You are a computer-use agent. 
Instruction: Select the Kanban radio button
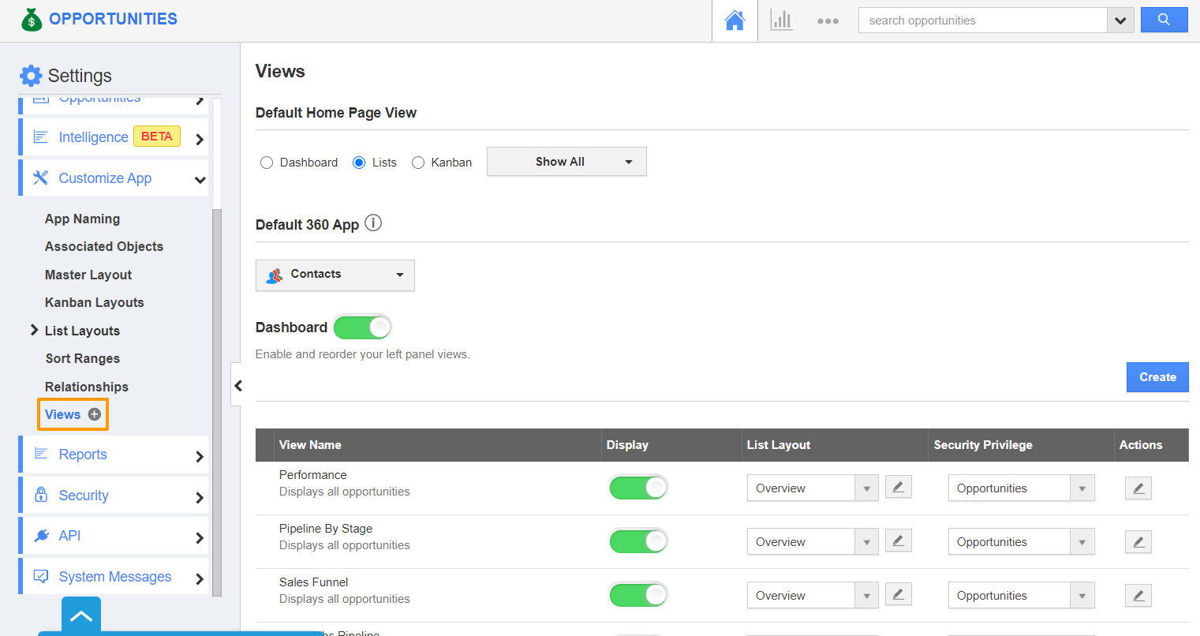click(x=418, y=163)
